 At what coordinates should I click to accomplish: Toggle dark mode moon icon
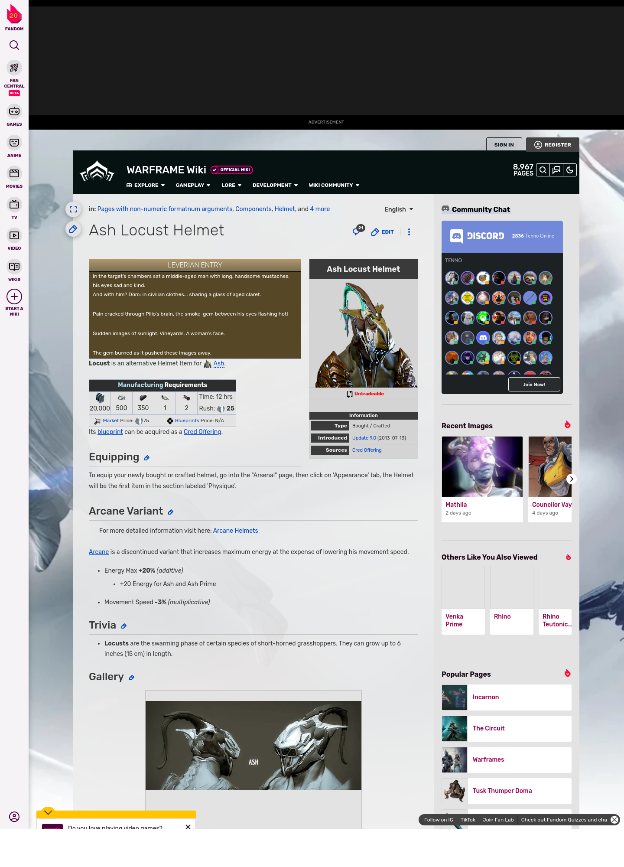pyautogui.click(x=570, y=170)
